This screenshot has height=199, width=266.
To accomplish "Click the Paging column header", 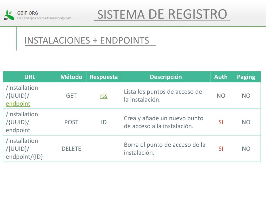I will point(246,77).
